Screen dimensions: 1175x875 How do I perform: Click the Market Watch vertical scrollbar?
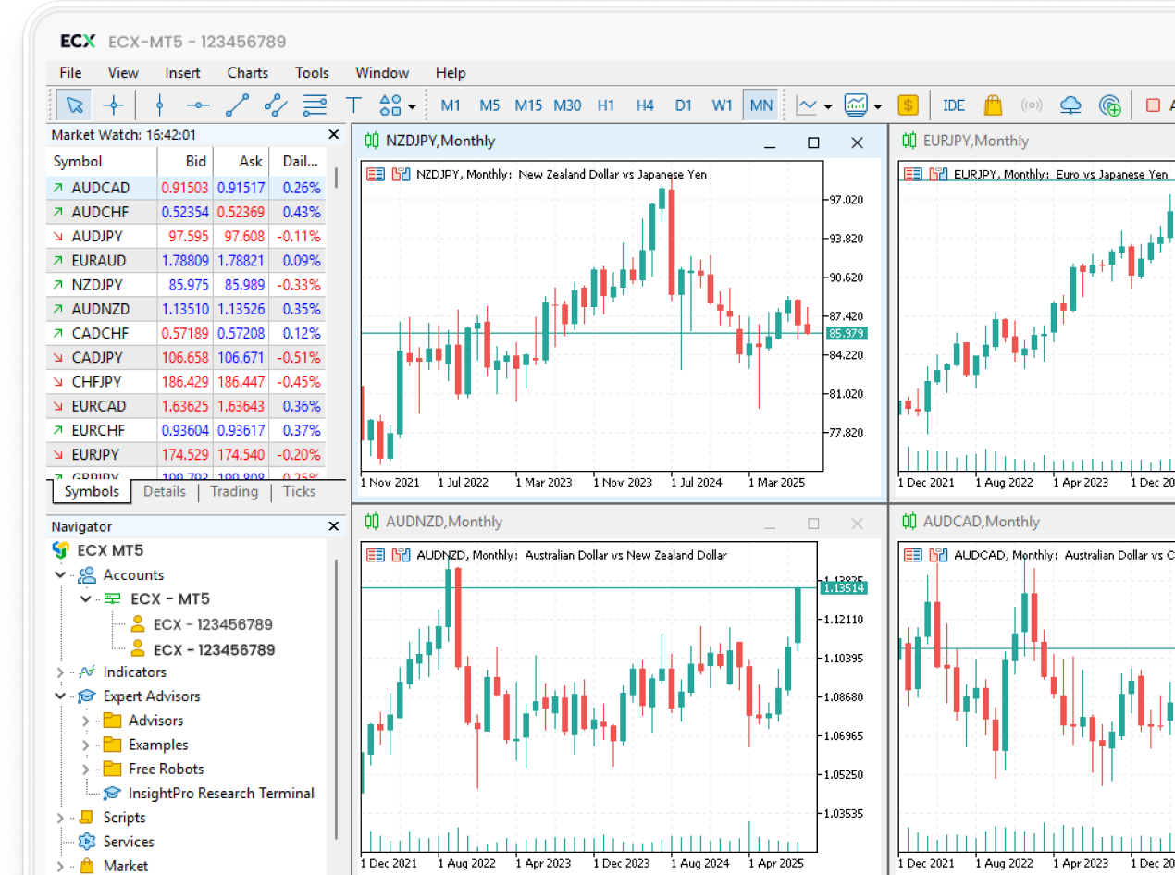click(x=337, y=178)
